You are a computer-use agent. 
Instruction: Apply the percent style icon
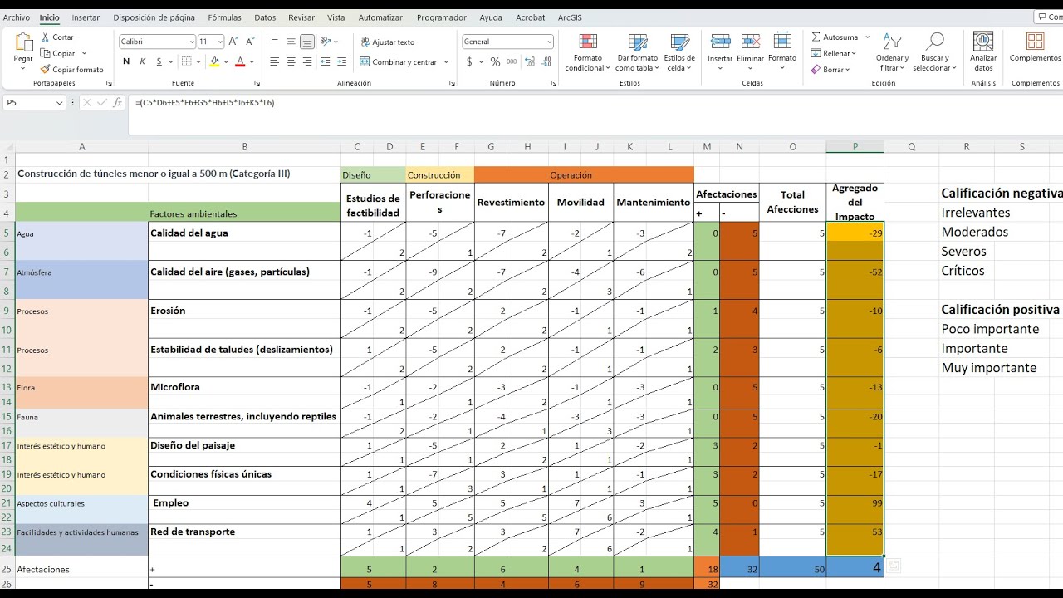495,61
